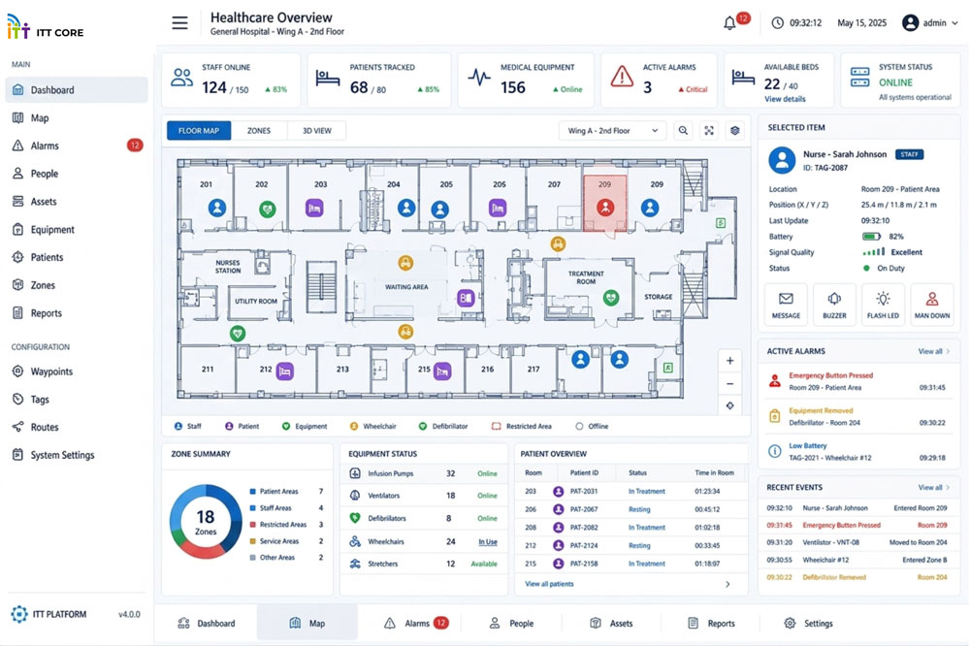This screenshot has height=646, width=970.
Task: Switch to the 3D View tab
Action: 317,131
